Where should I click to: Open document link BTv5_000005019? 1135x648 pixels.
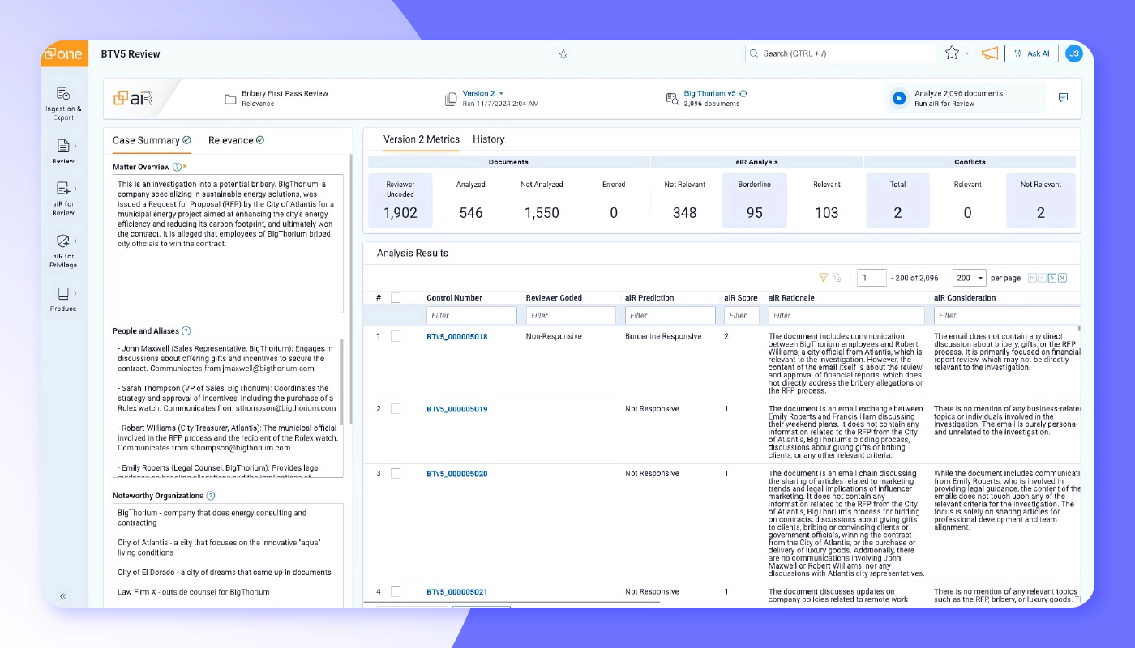click(x=456, y=409)
